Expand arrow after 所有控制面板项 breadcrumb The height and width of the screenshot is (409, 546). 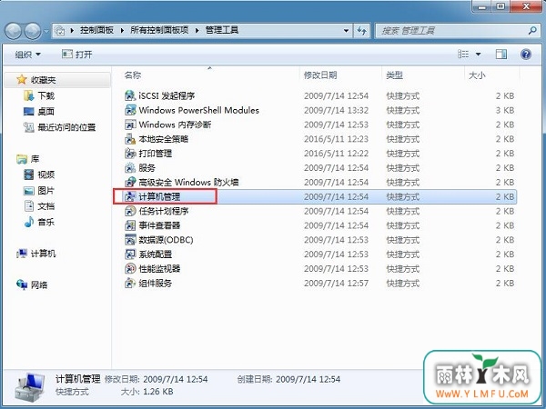197,31
